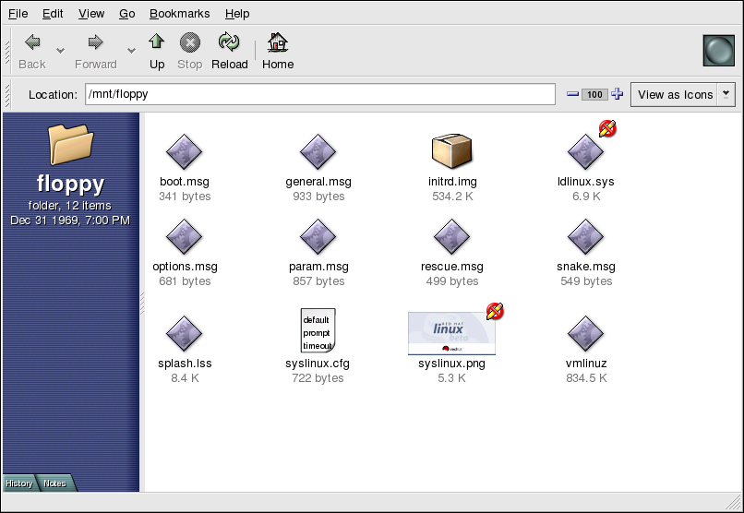
Task: Select the ldlinux.sys file icon
Action: click(585, 150)
